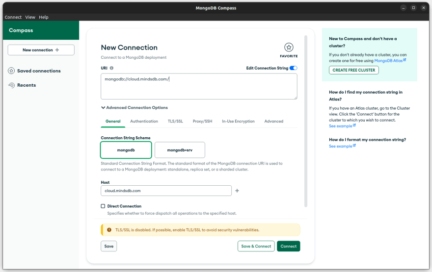
Task: Click the Save button
Action: tap(109, 246)
